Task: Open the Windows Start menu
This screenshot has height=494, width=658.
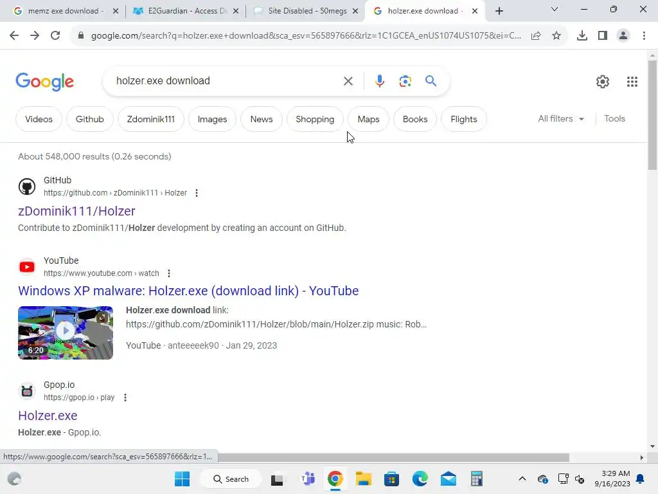Action: pos(182,479)
